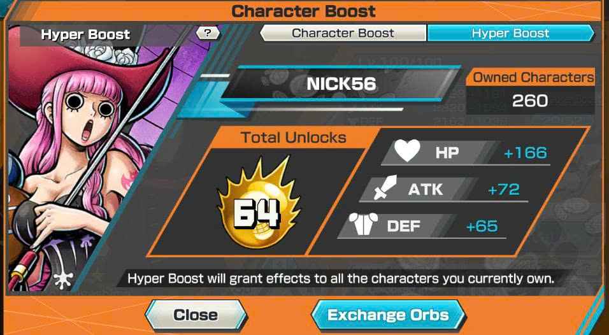The width and height of the screenshot is (609, 335).
Task: Select the NICK56 player name banner
Action: pos(341,83)
